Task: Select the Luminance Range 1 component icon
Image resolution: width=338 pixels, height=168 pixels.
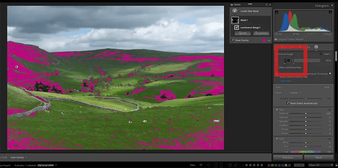Action: (237, 27)
